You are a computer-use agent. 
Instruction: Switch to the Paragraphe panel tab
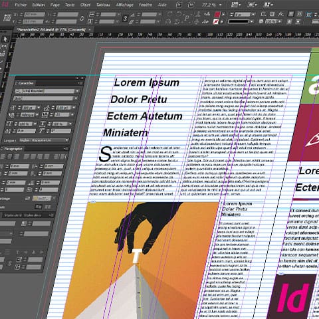pos(13,149)
